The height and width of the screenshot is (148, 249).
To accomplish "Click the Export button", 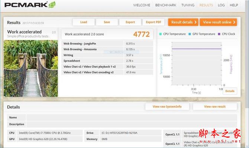I will coord(130,22).
